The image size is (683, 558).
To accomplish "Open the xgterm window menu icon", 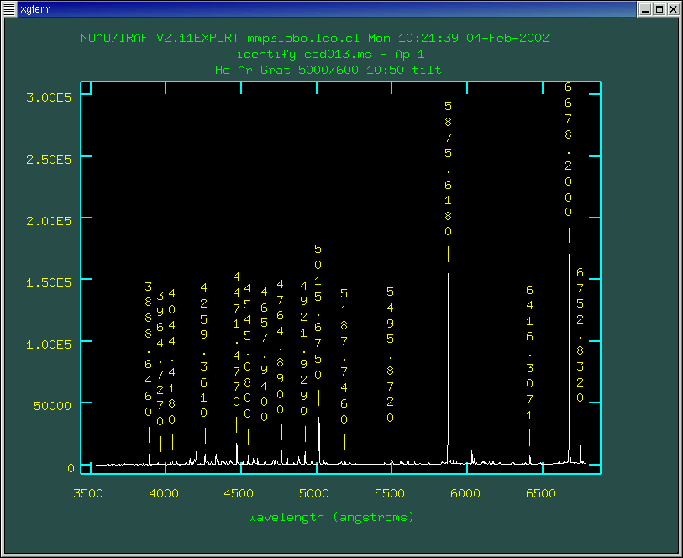I will pos(9,9).
